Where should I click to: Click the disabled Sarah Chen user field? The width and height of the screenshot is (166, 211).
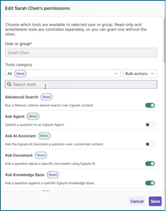point(81,53)
